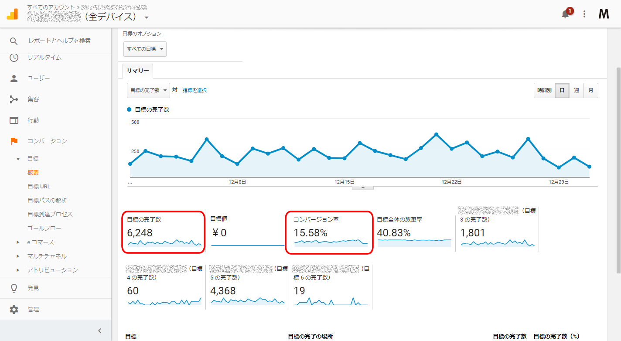Viewport: 621px width, 341px height.
Task: Click the page vertical scrollbar
Action: (618, 170)
